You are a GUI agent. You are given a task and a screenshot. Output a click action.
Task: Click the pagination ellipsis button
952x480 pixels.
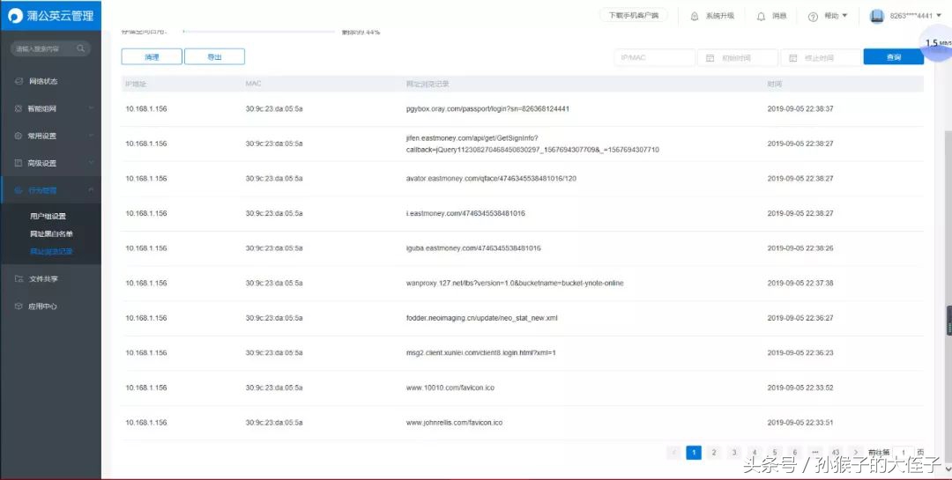[814, 453]
